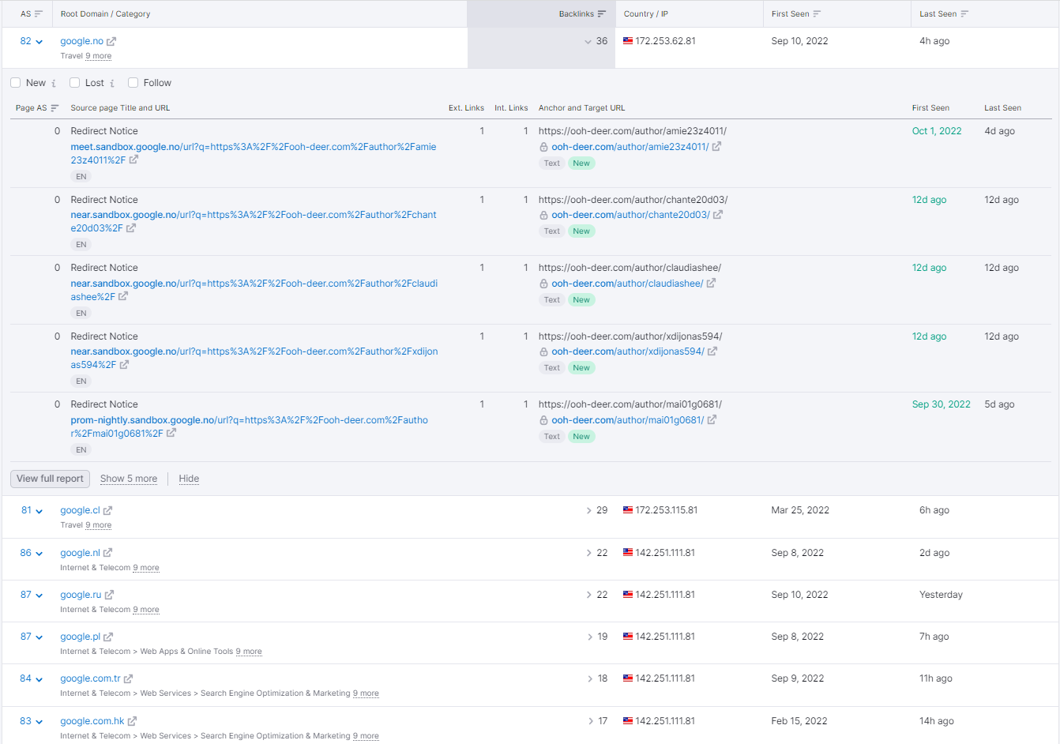The height and width of the screenshot is (744, 1060).
Task: Open the google.no domain link
Action: click(82, 41)
